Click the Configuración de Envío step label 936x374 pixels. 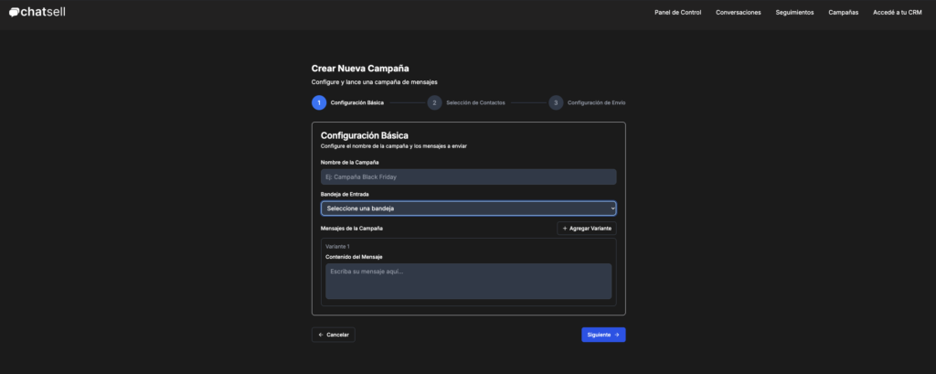(596, 102)
